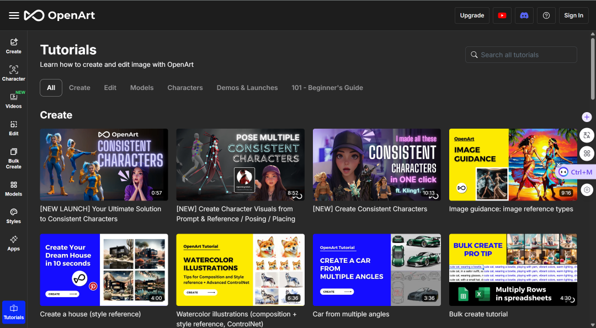Click the translate floating icon

587,135
